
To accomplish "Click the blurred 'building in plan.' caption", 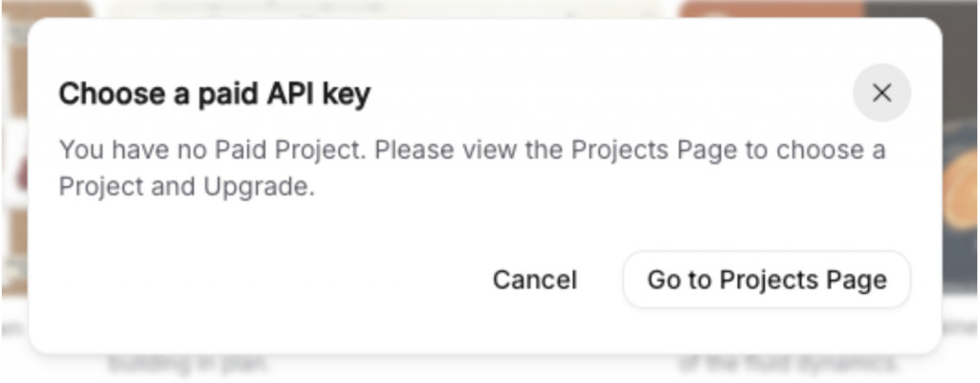I will pyautogui.click(x=188, y=365).
